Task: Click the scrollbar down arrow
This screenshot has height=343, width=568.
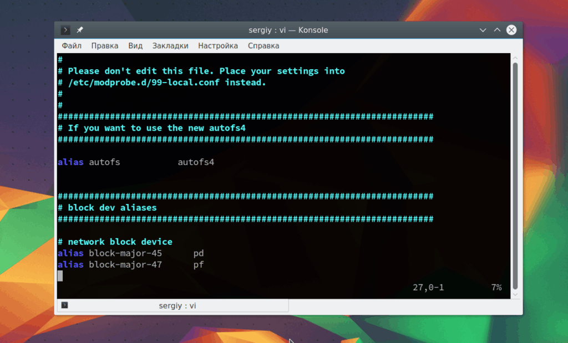Action: (515, 295)
